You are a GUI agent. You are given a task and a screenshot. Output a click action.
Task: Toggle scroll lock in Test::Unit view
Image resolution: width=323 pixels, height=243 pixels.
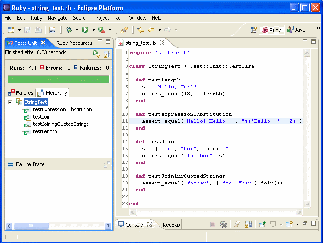pos(107,54)
